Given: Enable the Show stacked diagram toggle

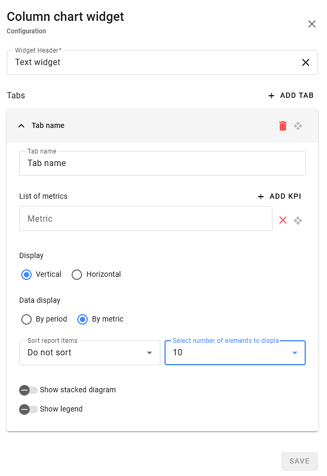Looking at the screenshot, I should click(29, 390).
